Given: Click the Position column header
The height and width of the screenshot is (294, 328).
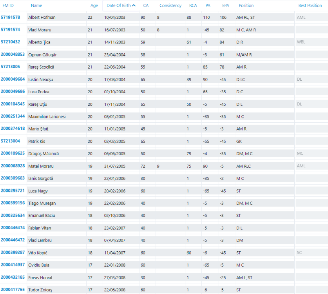Looking at the screenshot, I should point(246,5).
